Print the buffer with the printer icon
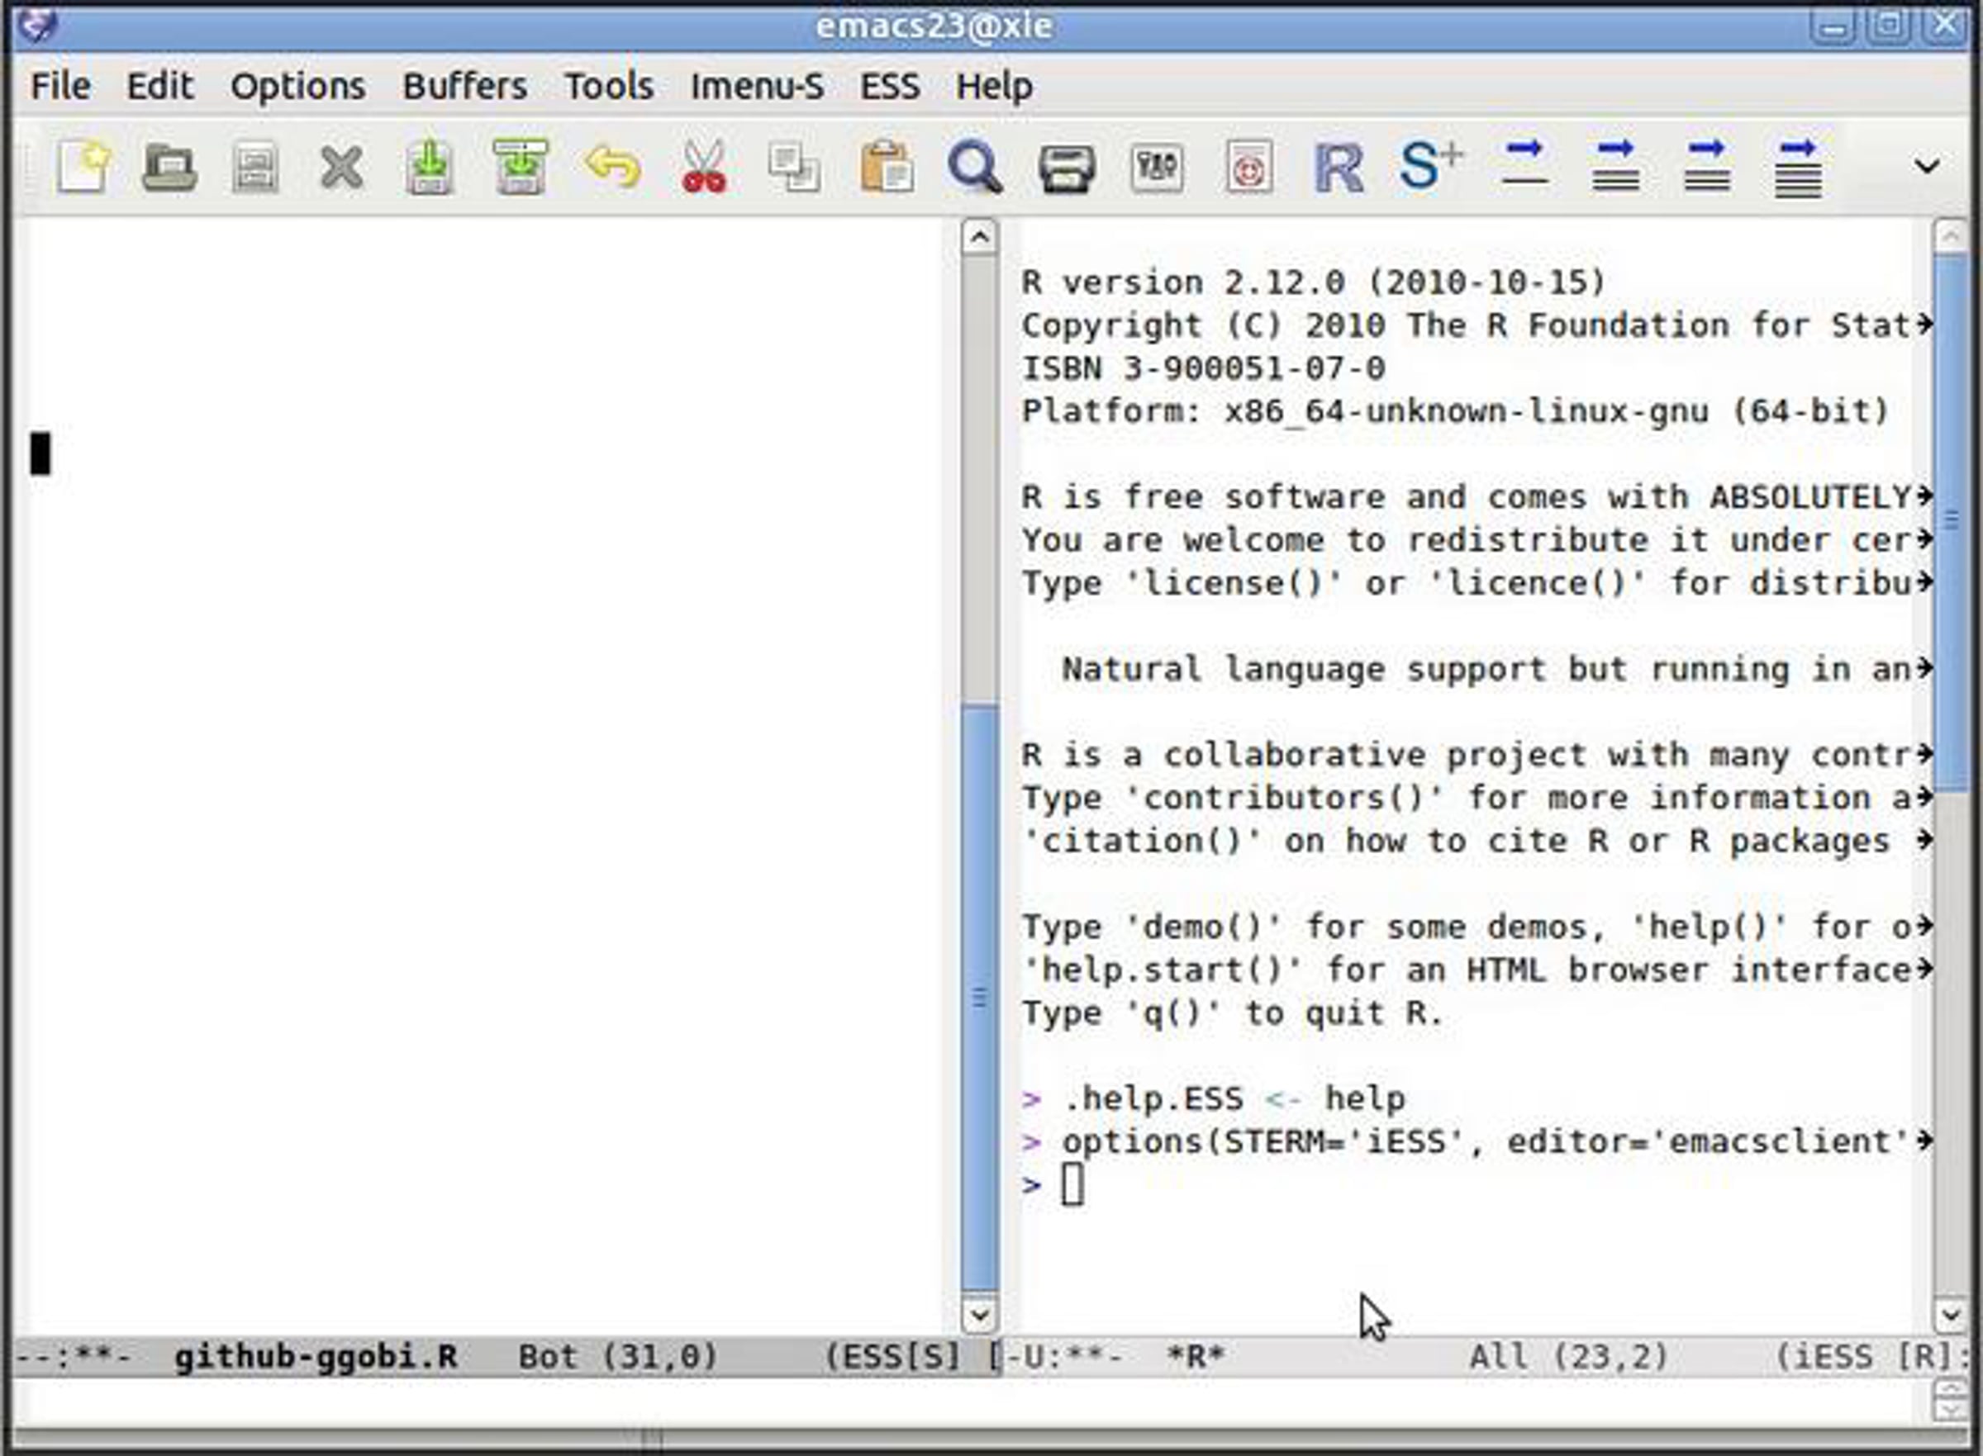The image size is (1983, 1456). click(x=1067, y=168)
